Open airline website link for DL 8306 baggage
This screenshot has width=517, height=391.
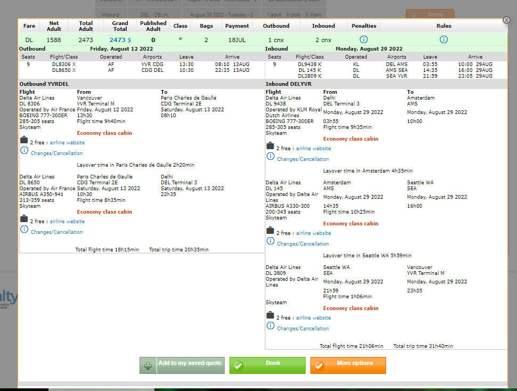point(67,143)
